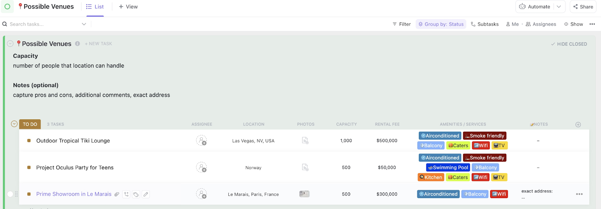Add assignee to Outdoor Tropical Tiki Lounge
Viewport: 601px width, 209px height.
[201, 141]
